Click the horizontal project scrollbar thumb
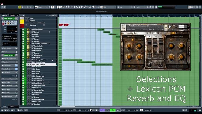The height and width of the screenshot is (114, 202). (68, 107)
